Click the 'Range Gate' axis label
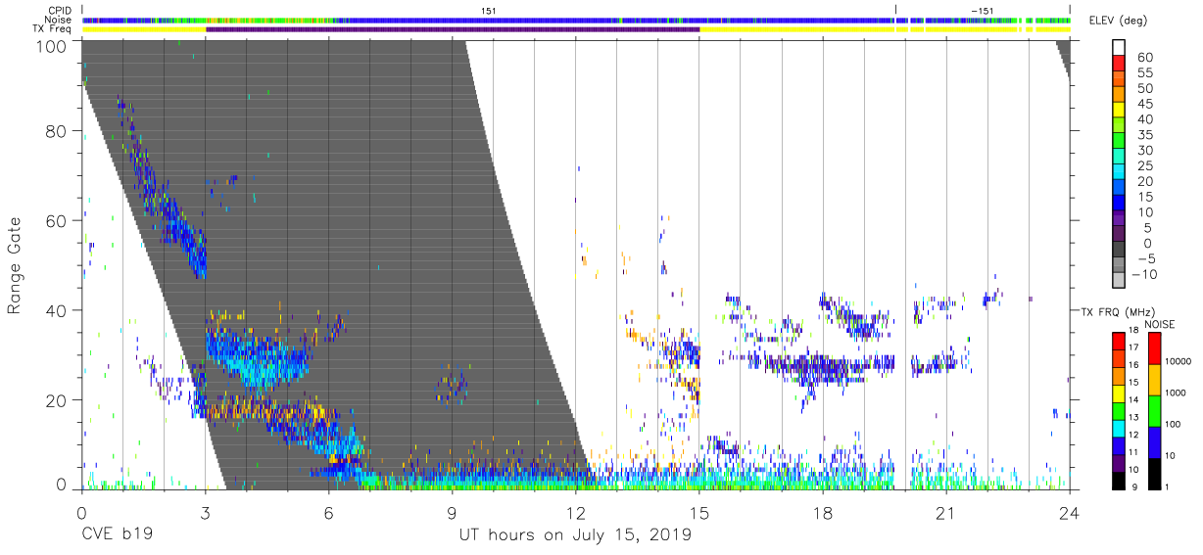1203x555 pixels. [x=15, y=266]
